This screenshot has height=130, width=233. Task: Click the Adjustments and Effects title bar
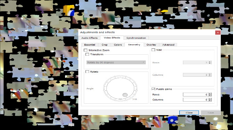point(147,32)
